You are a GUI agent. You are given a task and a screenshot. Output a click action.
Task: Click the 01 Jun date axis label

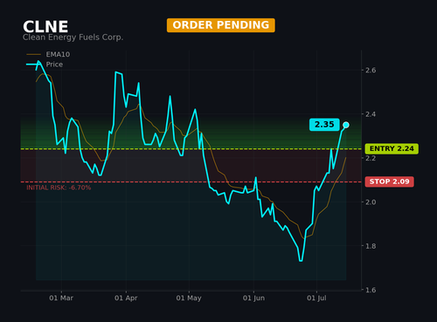pos(253,298)
